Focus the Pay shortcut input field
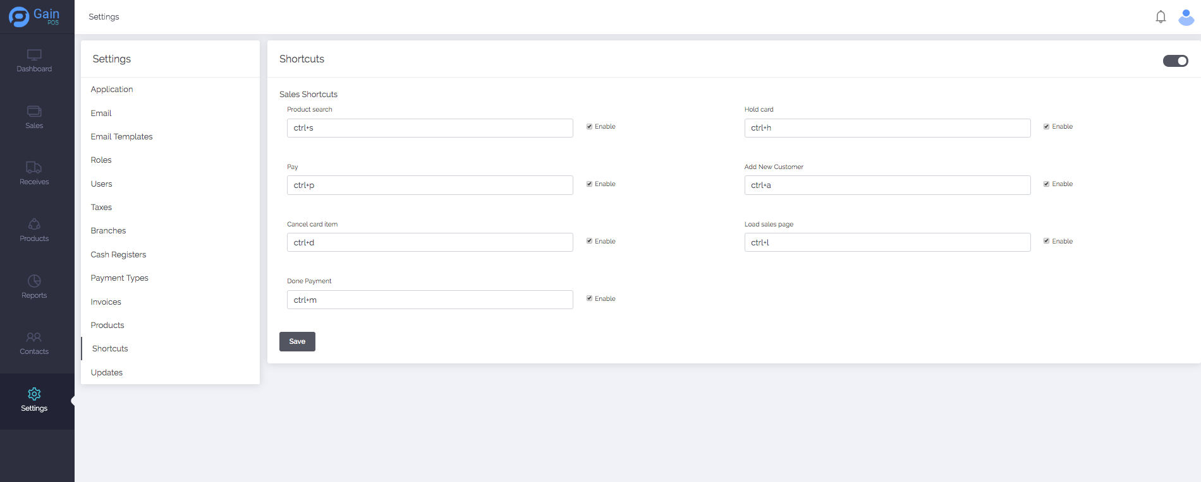 430,185
